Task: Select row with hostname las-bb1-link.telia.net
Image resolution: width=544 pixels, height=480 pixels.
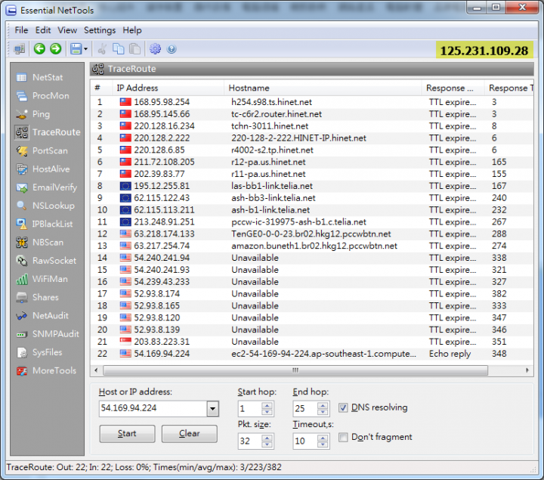Action: click(x=311, y=186)
